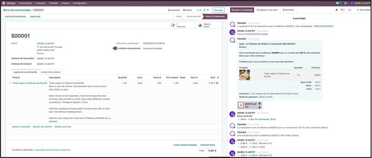Open the activities clock icon in top bar

(x=345, y=3)
